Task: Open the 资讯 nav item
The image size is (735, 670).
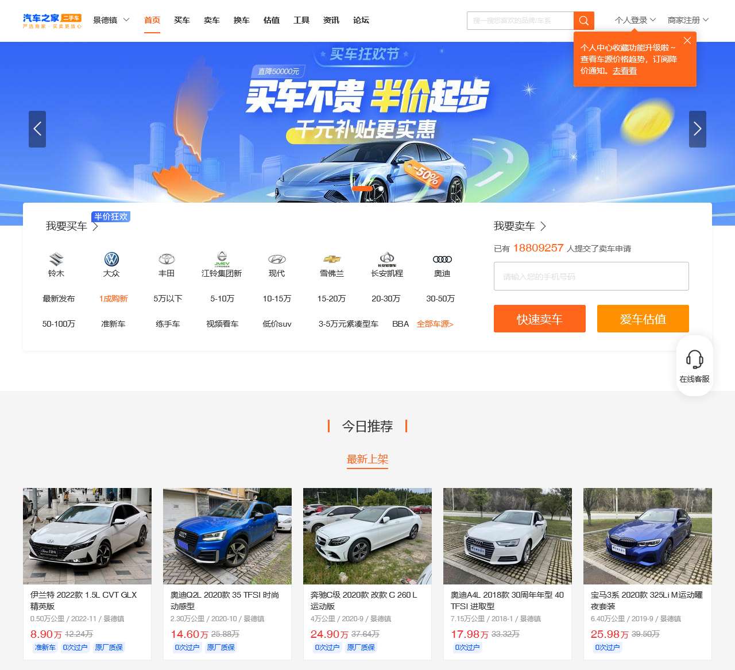Action: point(331,20)
